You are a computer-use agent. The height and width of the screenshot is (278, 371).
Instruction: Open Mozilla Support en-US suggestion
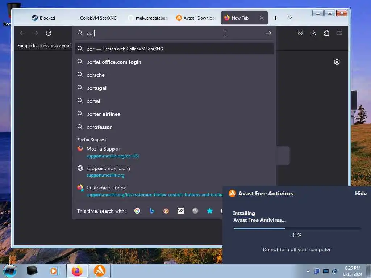[174, 152]
